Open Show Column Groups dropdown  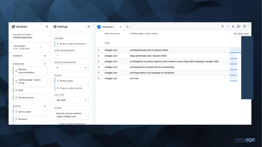tap(72, 67)
